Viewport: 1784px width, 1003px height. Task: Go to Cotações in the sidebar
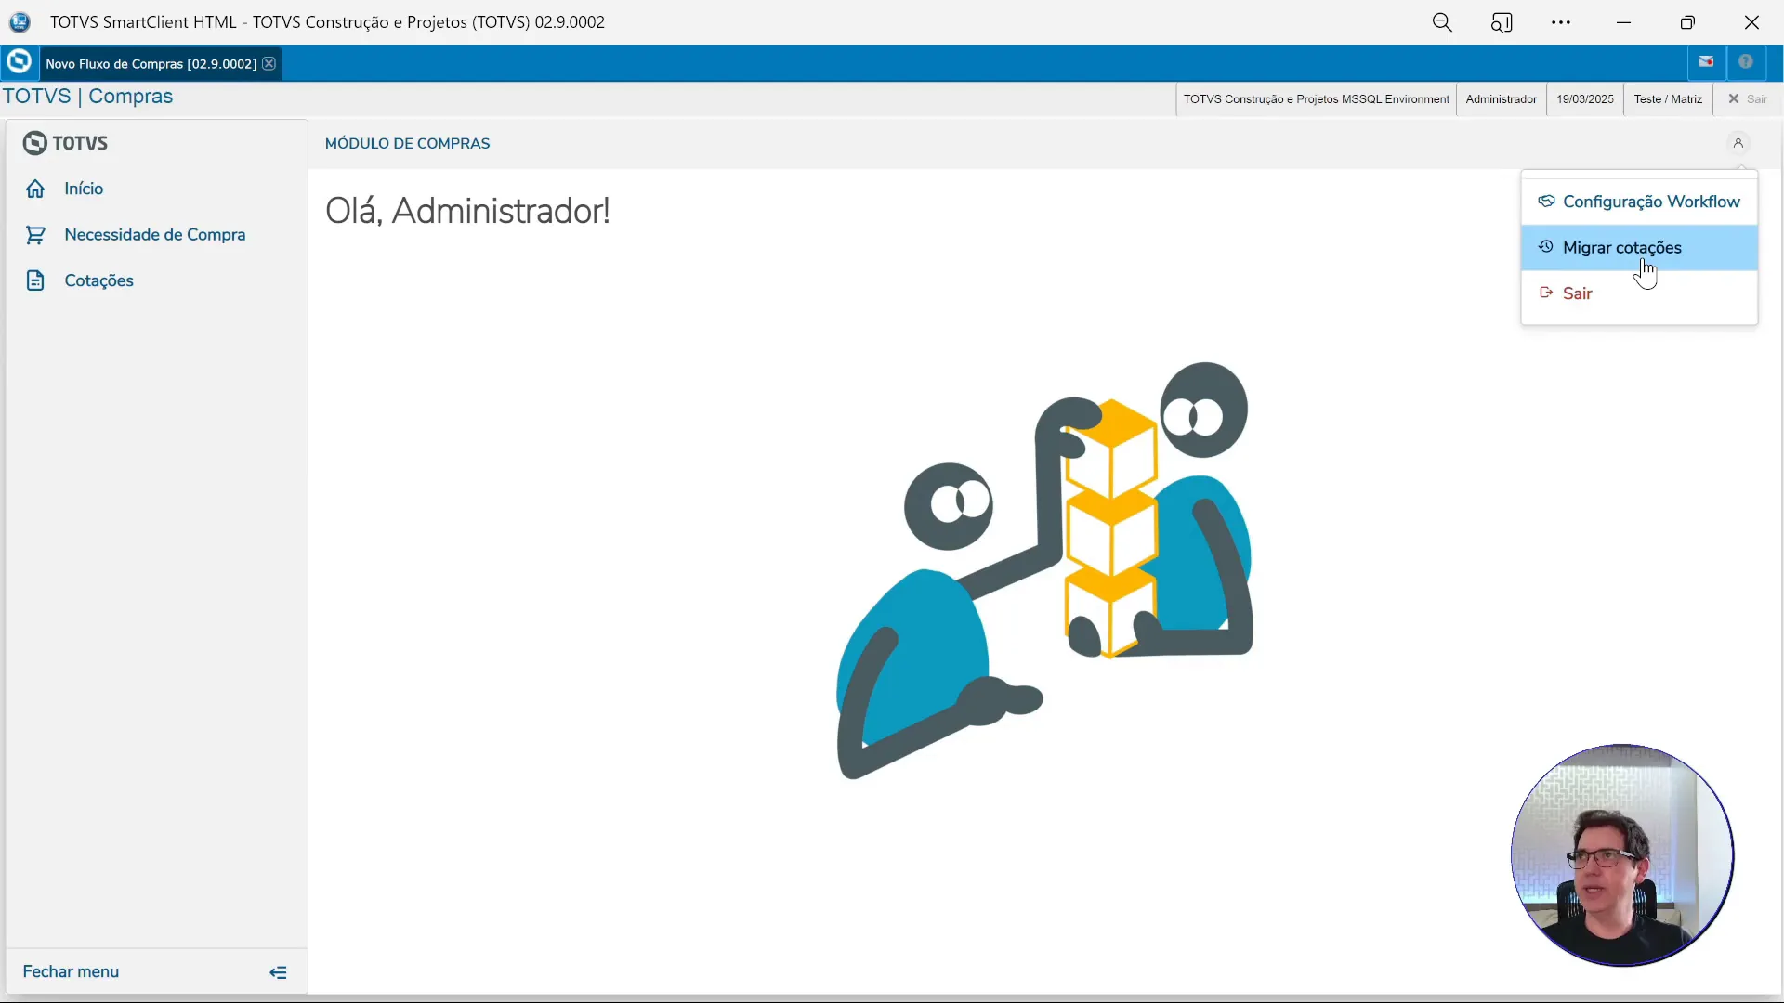coord(98,280)
